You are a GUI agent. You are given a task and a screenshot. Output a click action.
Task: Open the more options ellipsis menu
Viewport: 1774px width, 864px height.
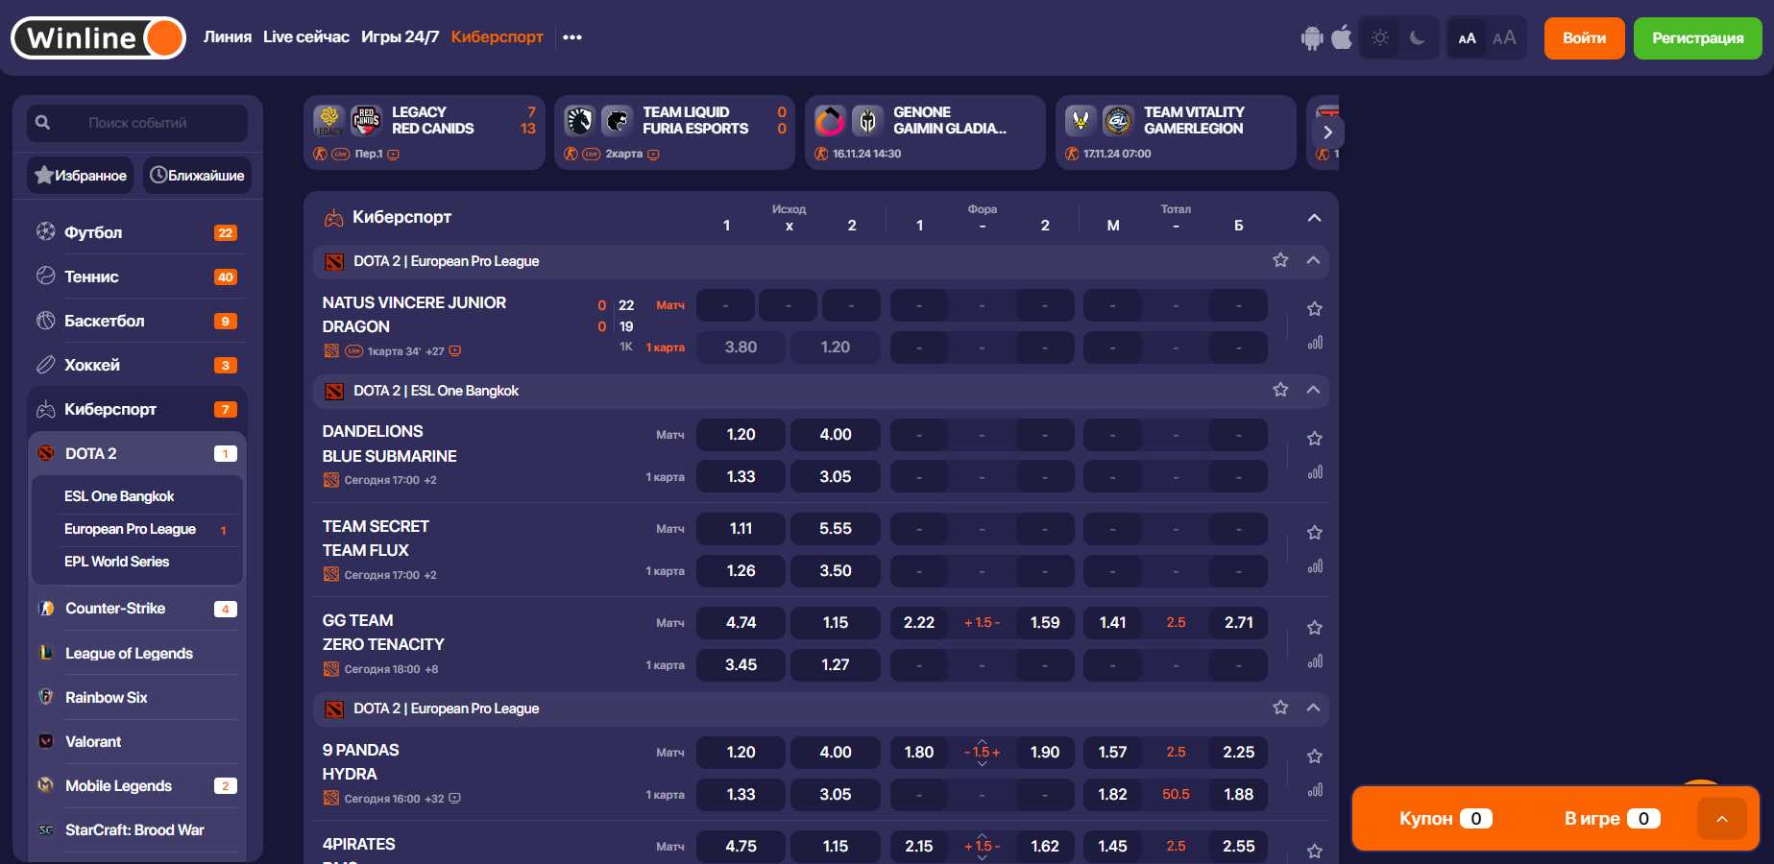[x=572, y=37]
